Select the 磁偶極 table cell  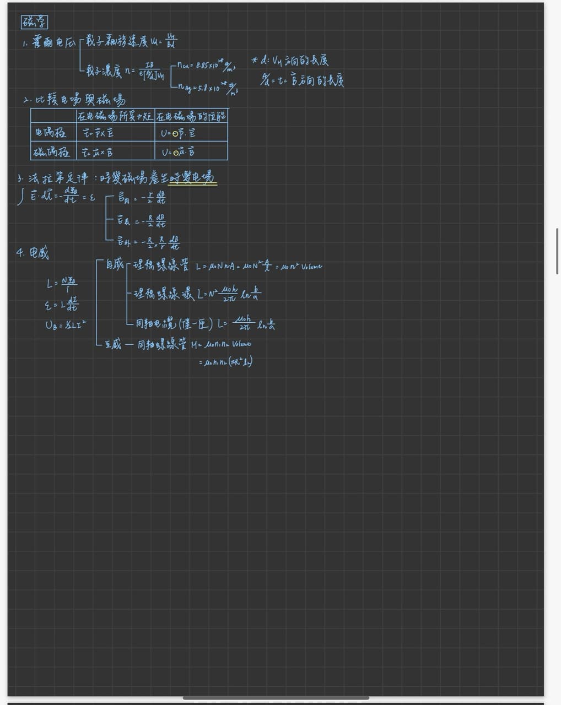(53, 151)
